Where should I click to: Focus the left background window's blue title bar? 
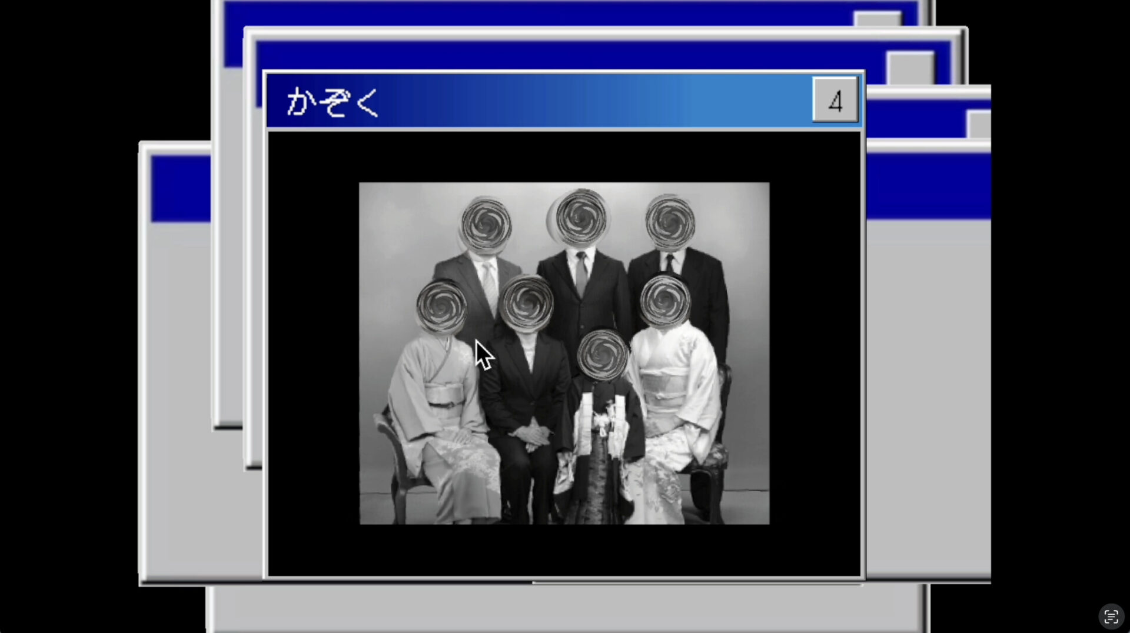[x=180, y=188]
